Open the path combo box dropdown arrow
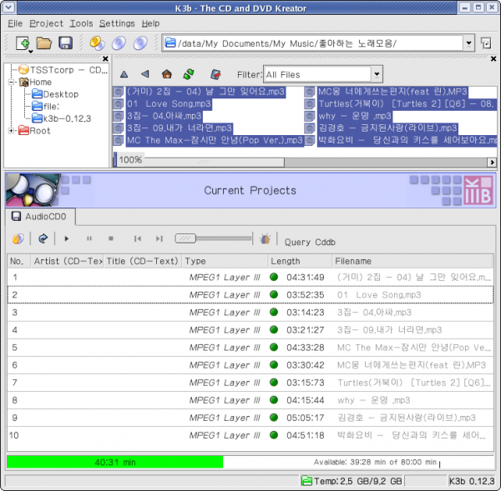Image resolution: width=501 pixels, height=491 pixels. 468,43
